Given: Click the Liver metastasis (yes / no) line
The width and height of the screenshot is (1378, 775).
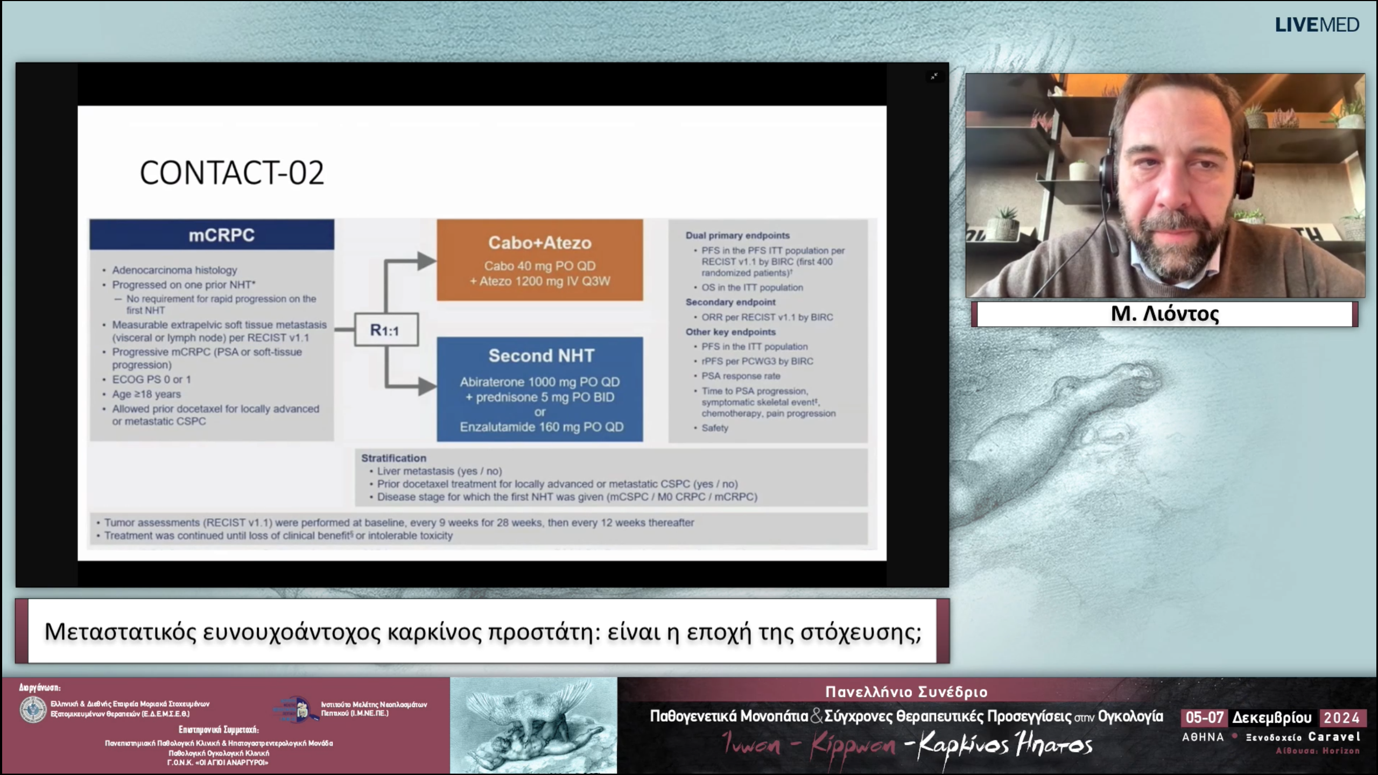Looking at the screenshot, I should [439, 471].
